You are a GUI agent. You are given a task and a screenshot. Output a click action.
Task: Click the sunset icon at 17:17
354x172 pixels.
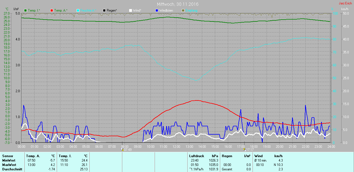(244, 150)
